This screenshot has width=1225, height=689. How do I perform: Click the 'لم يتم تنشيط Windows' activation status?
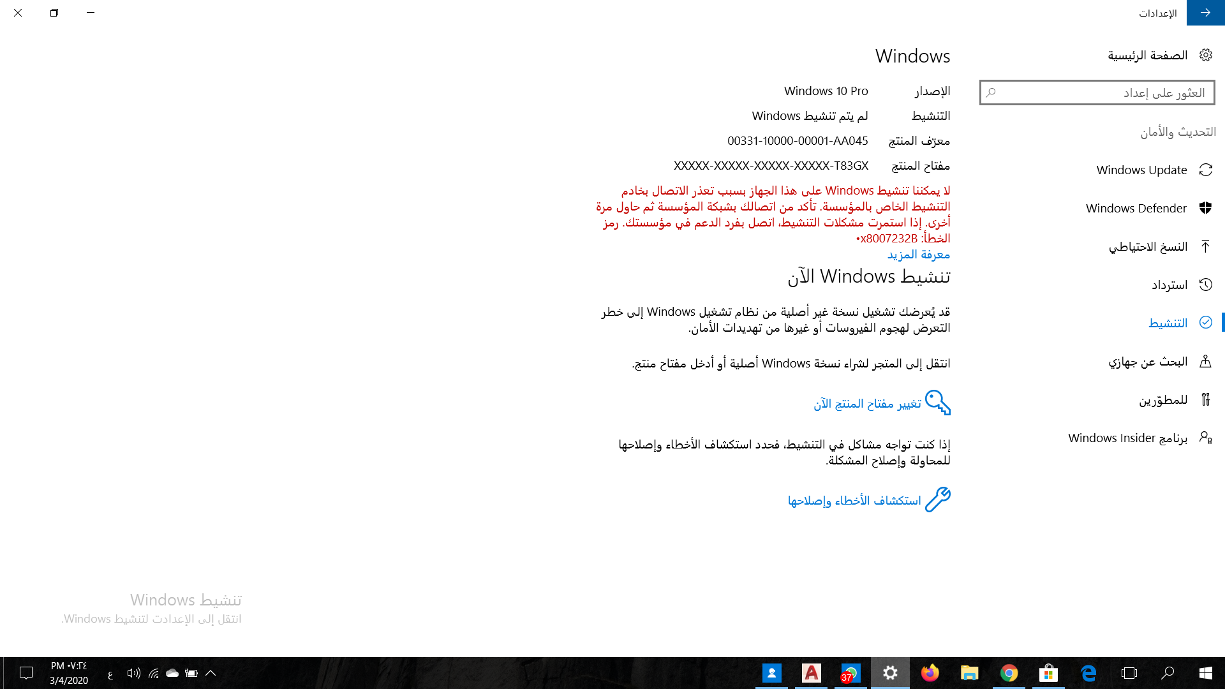tap(810, 115)
